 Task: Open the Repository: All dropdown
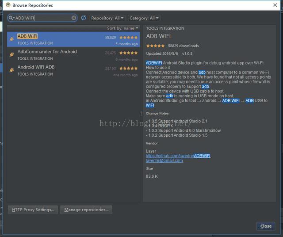coord(107,18)
